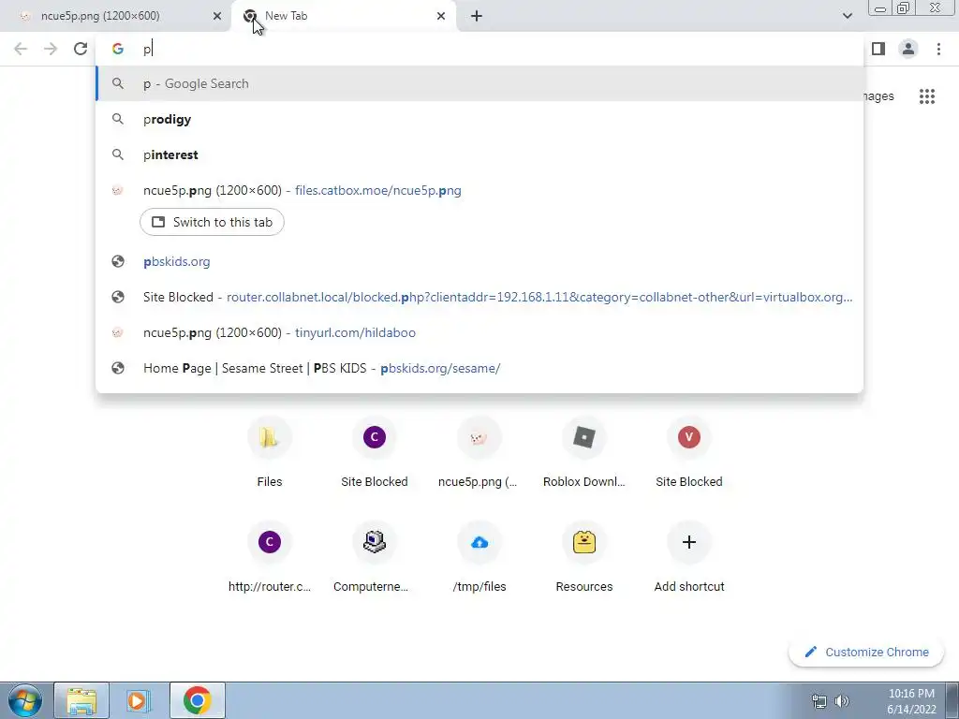Close the ncue5p.png tab
The height and width of the screenshot is (719, 959).
coord(217,16)
